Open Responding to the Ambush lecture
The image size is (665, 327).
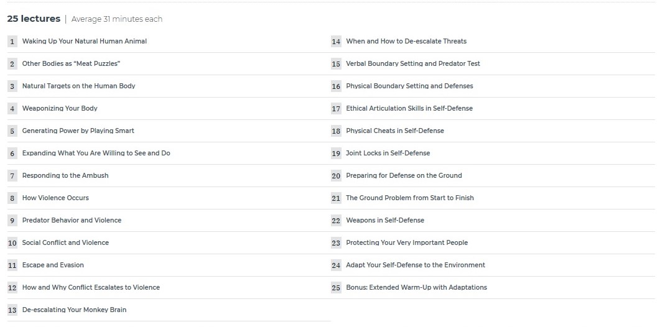[65, 175]
